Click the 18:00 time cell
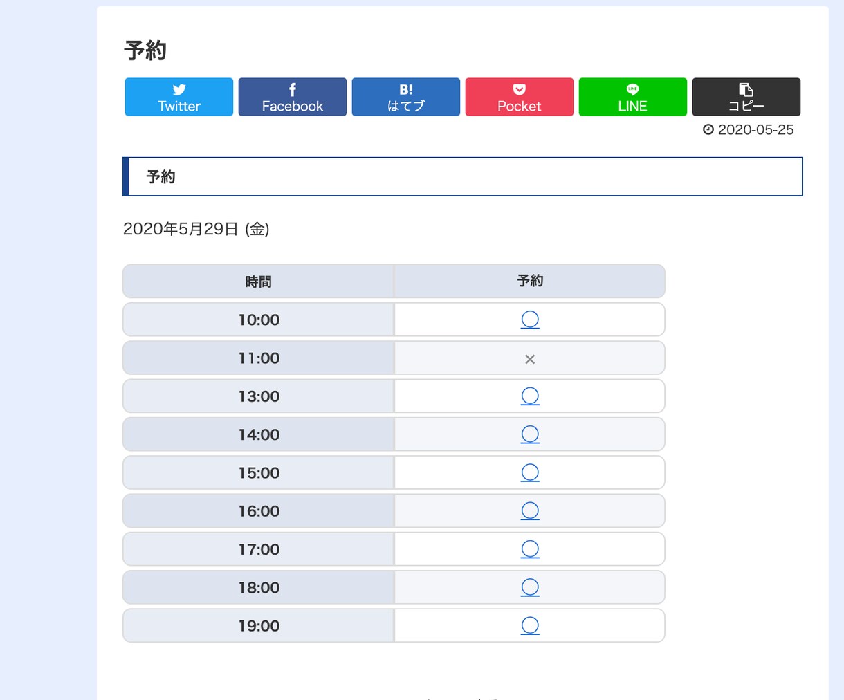 [259, 587]
